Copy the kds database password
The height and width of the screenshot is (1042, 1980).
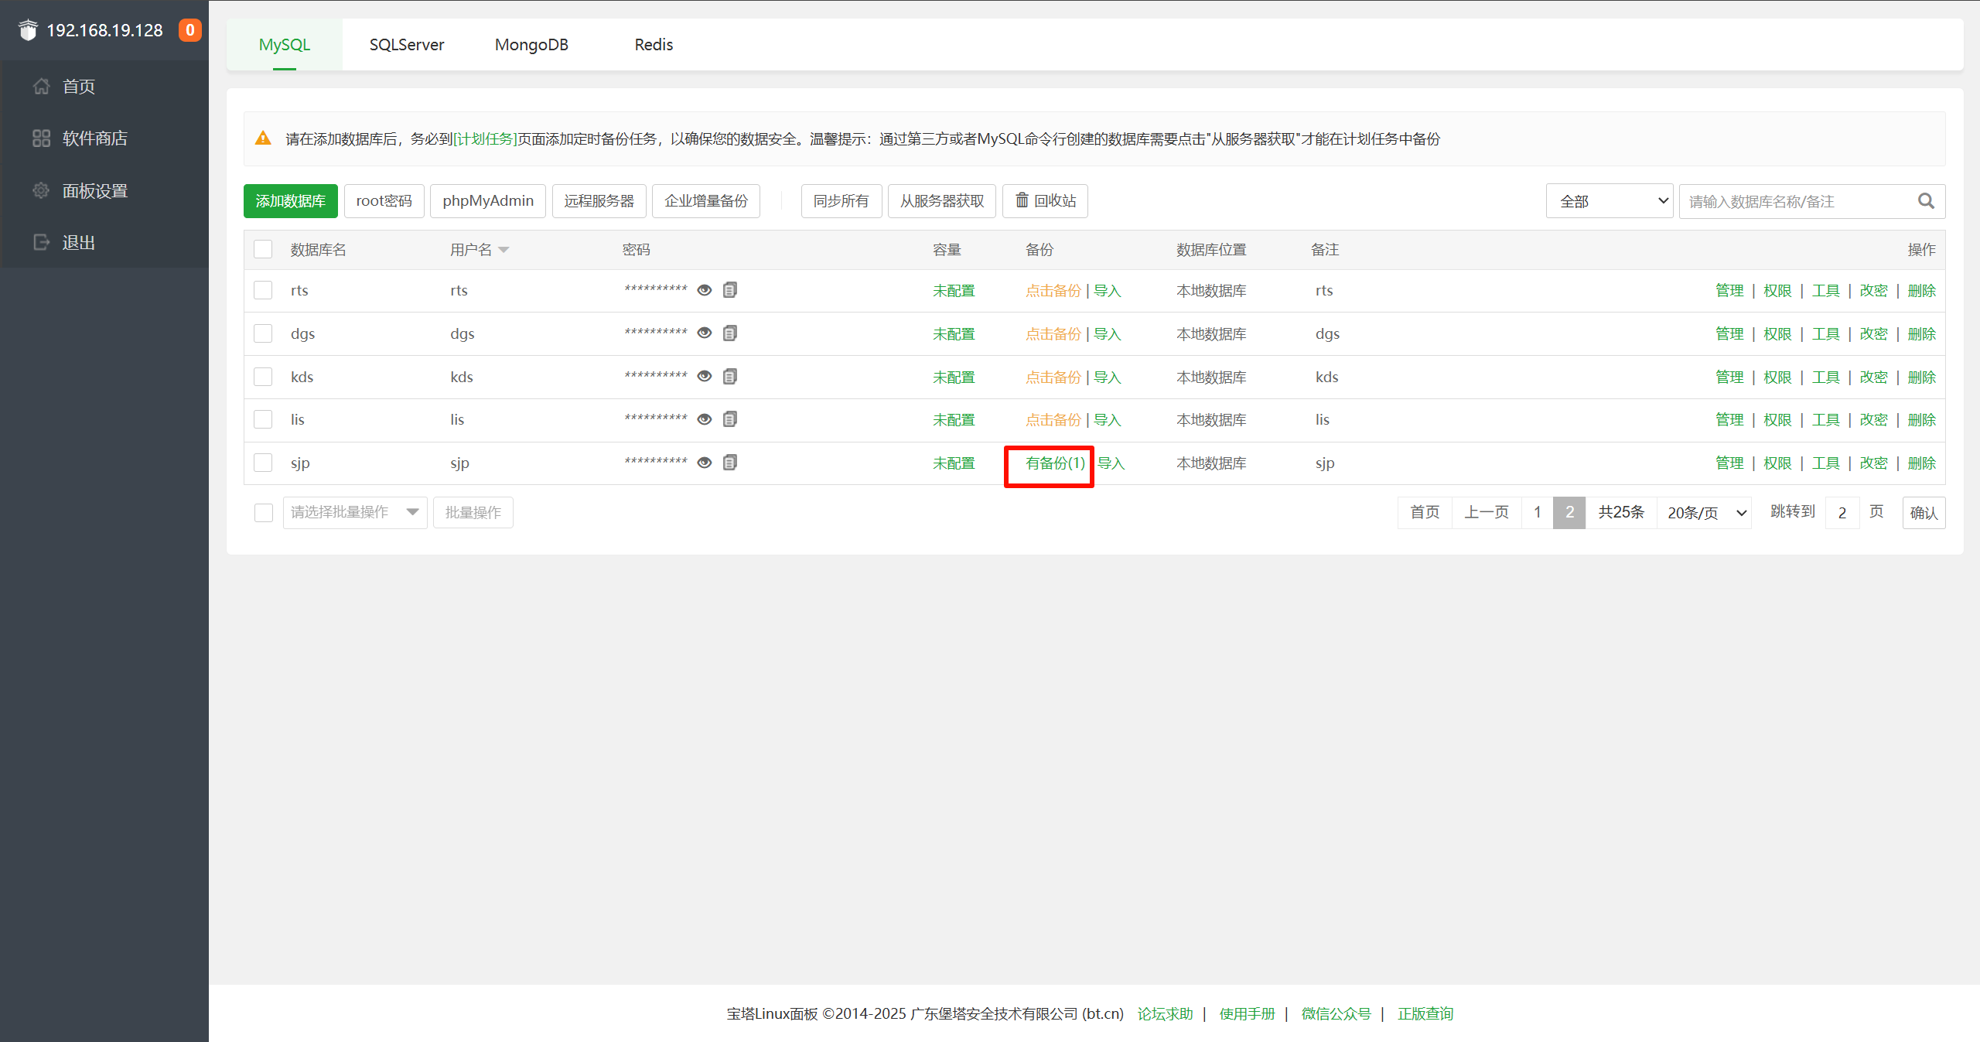tap(729, 376)
